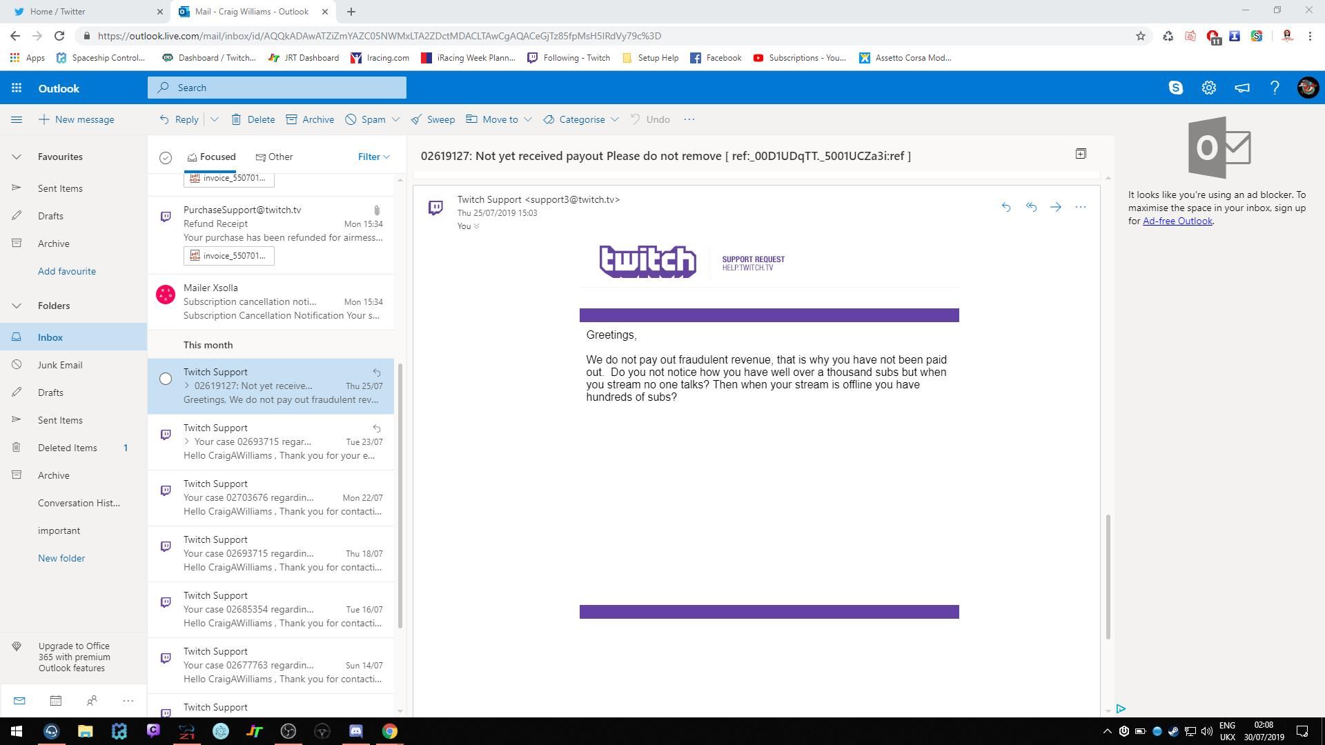This screenshot has height=745, width=1325.
Task: Open account profile picture menu
Action: [1308, 88]
